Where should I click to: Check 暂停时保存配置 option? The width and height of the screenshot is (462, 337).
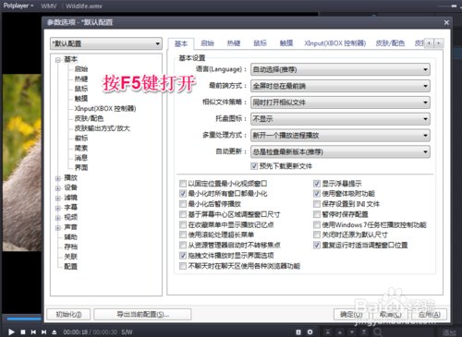317,214
